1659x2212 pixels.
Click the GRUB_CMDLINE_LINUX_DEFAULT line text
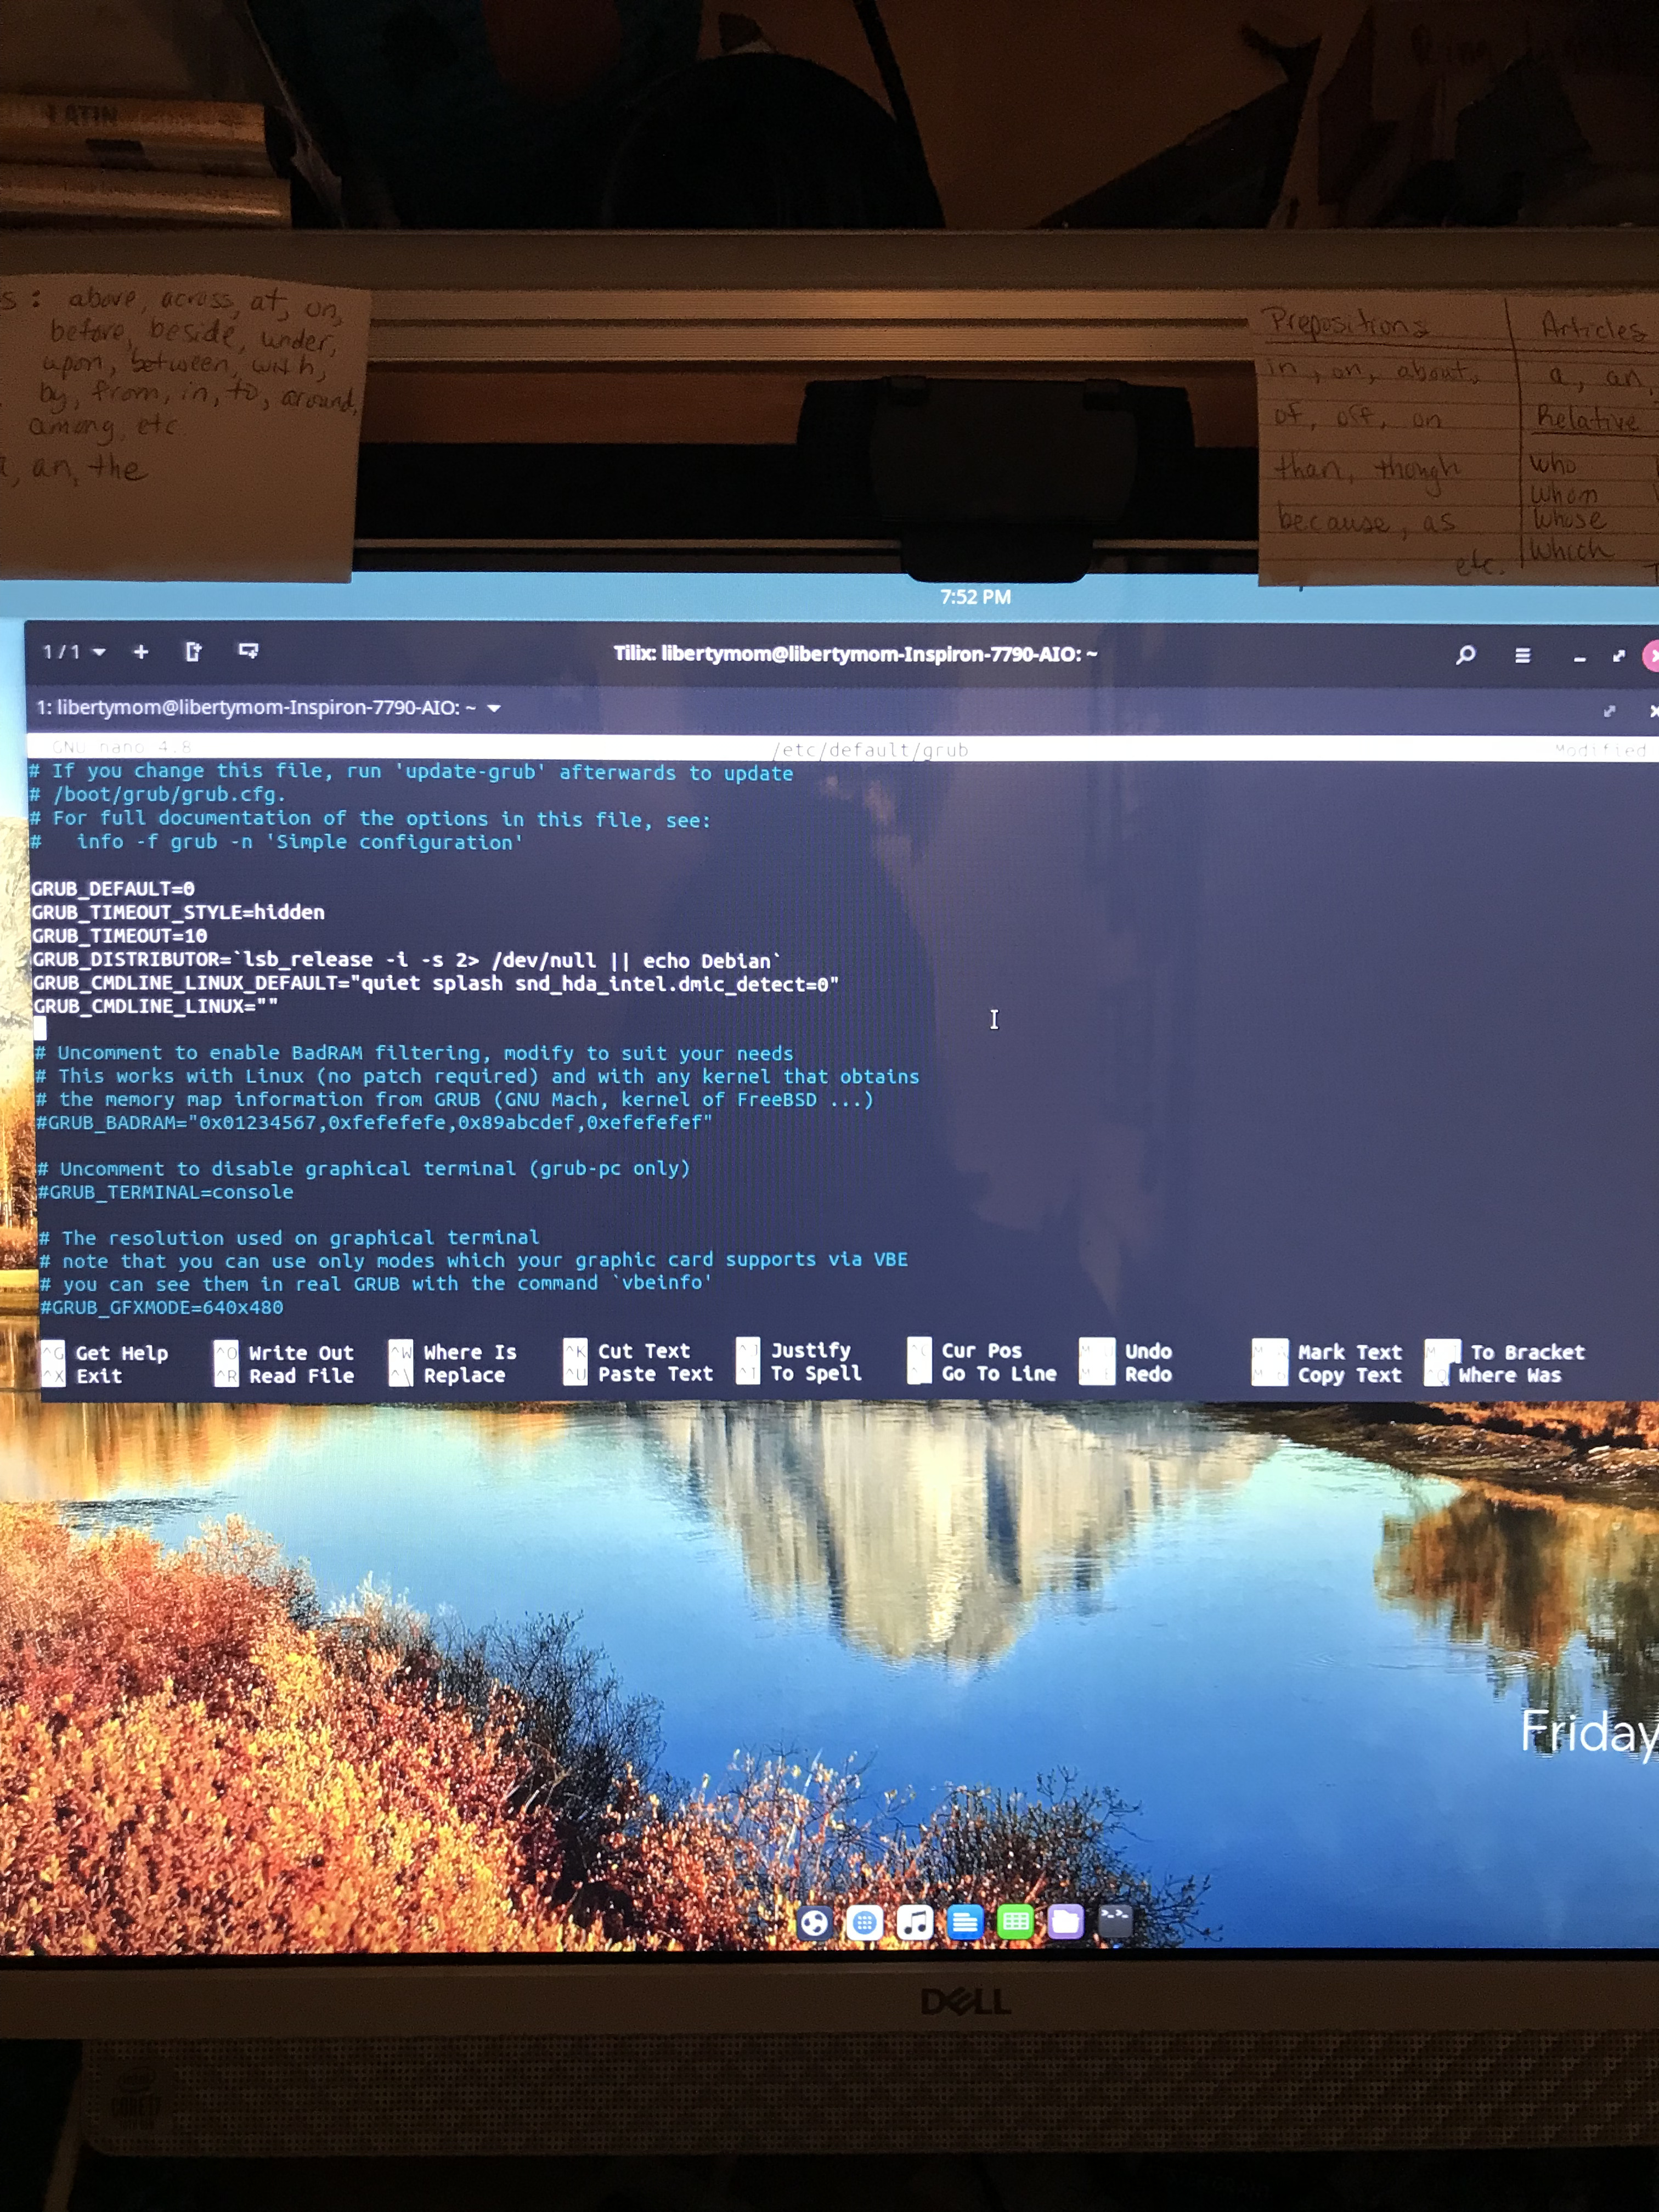pyautogui.click(x=435, y=984)
